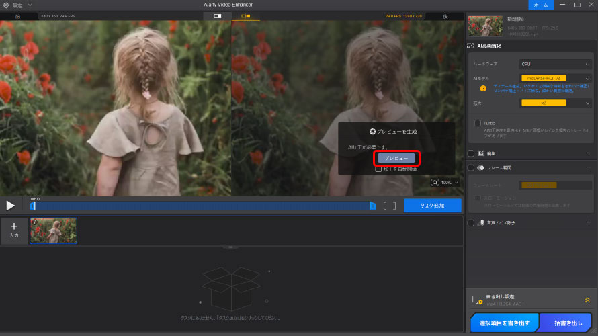
Task: Collapse the フレーム補間 section
Action: pyautogui.click(x=589, y=167)
